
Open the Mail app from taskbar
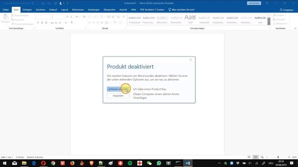[14, 163]
